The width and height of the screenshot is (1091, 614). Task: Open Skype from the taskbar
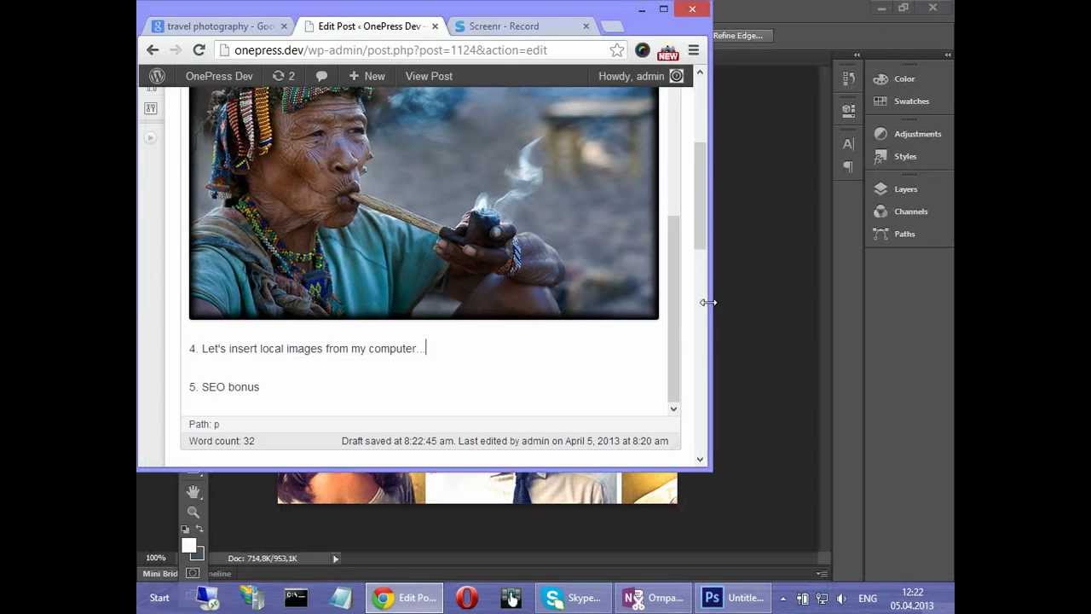point(574,598)
